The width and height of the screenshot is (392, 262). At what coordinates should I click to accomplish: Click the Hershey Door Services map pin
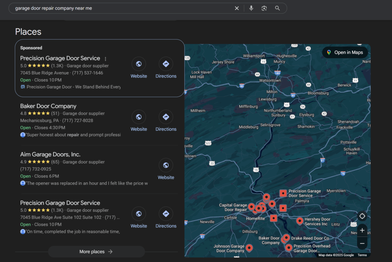point(300,221)
